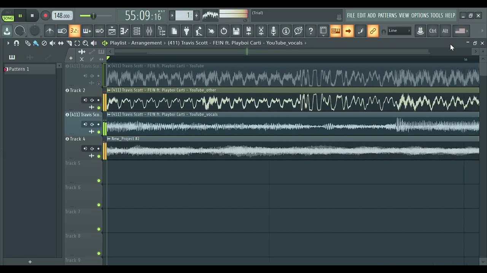The image size is (487, 273).
Task: Open the TOOLS menu
Action: [x=437, y=16]
